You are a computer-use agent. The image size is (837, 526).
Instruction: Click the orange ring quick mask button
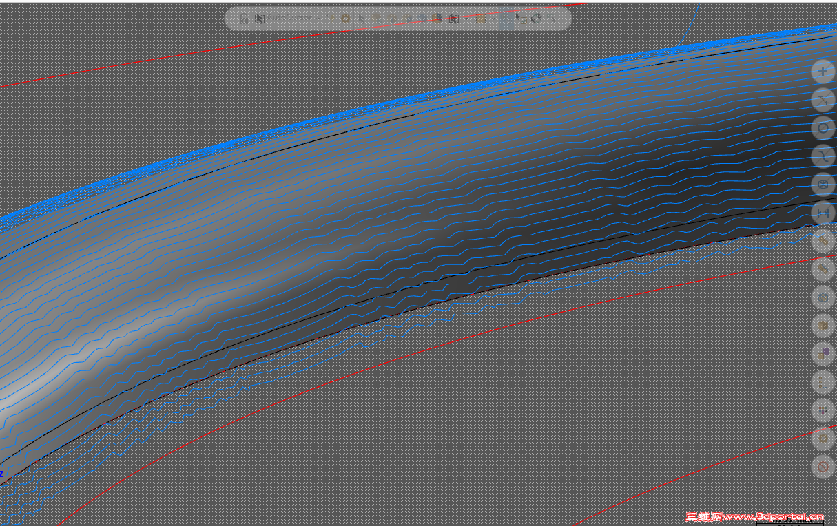[x=823, y=438]
